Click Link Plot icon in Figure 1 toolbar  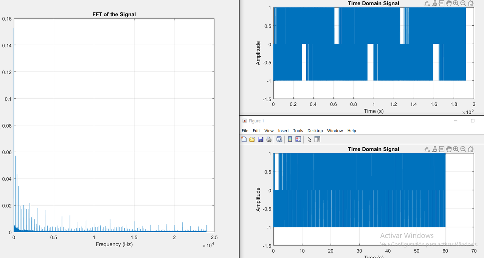click(279, 139)
